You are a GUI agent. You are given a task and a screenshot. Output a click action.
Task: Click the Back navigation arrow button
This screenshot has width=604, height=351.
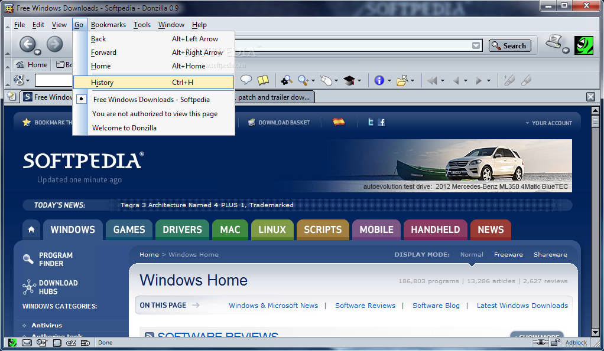[x=27, y=44]
